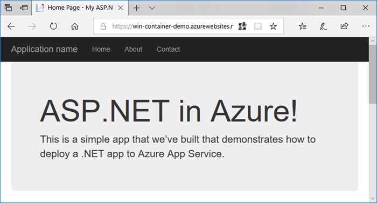Open the tabs you've set aside icon
The height and width of the screenshot is (203, 377).
[8, 8]
